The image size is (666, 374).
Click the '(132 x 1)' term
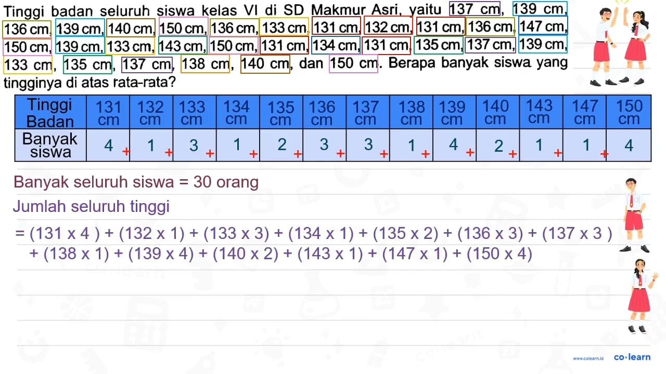[x=152, y=233]
